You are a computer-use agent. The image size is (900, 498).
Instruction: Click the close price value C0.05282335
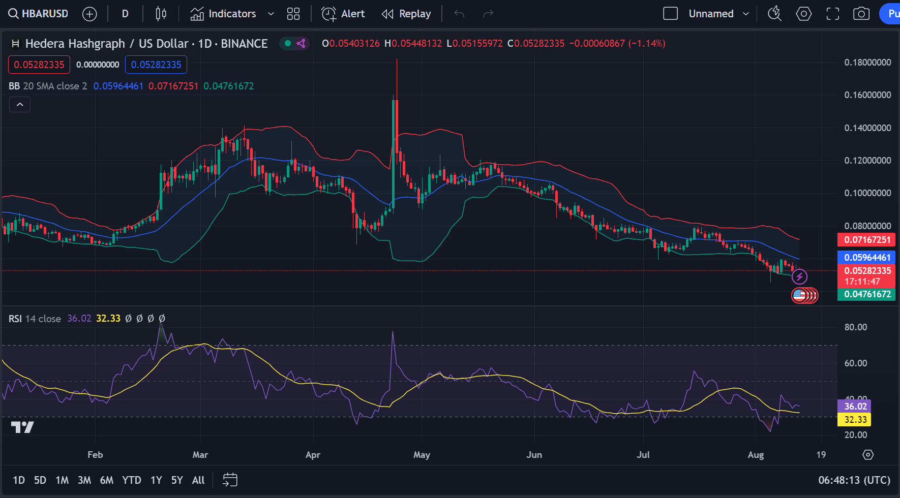536,44
